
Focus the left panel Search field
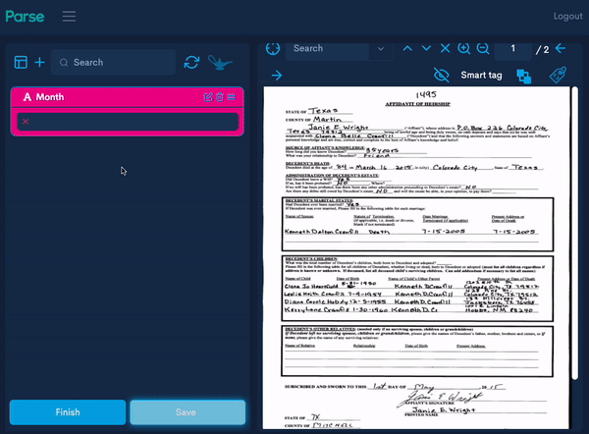pyautogui.click(x=113, y=63)
